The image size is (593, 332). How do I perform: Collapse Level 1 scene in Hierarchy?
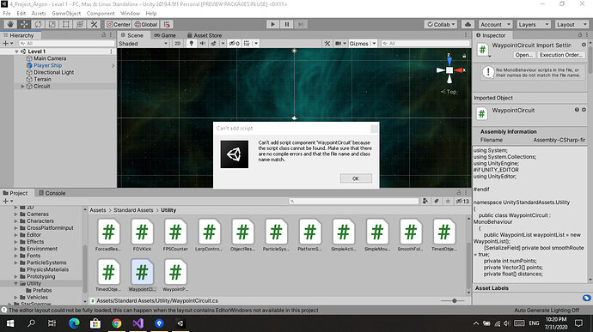[x=16, y=51]
